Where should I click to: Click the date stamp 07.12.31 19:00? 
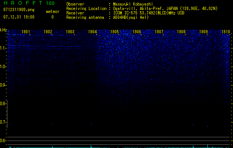pyautogui.click(x=19, y=17)
